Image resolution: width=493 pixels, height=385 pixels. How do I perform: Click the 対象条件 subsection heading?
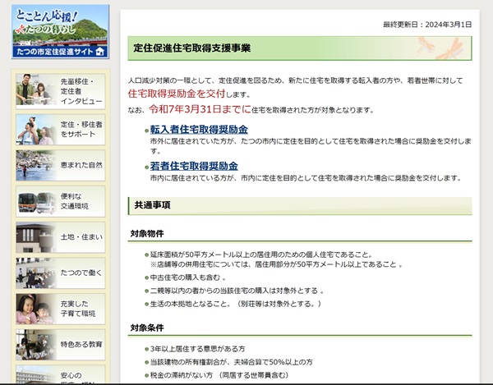(x=149, y=328)
